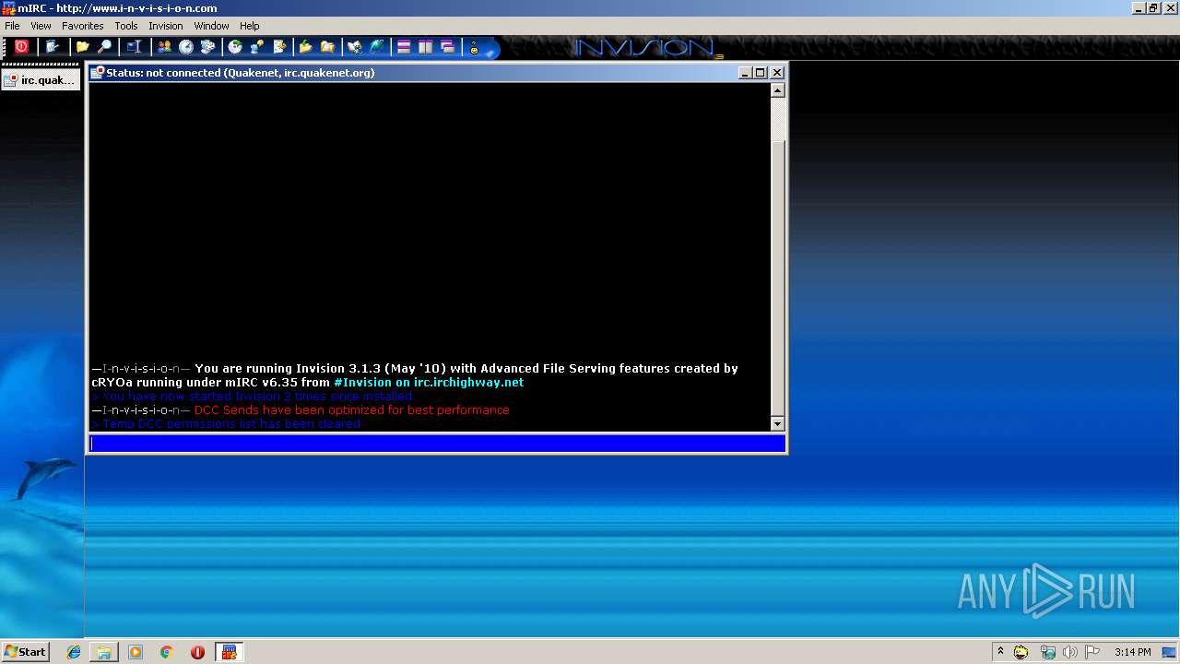Click the blue figure icon with the yellow dot

tap(257, 47)
